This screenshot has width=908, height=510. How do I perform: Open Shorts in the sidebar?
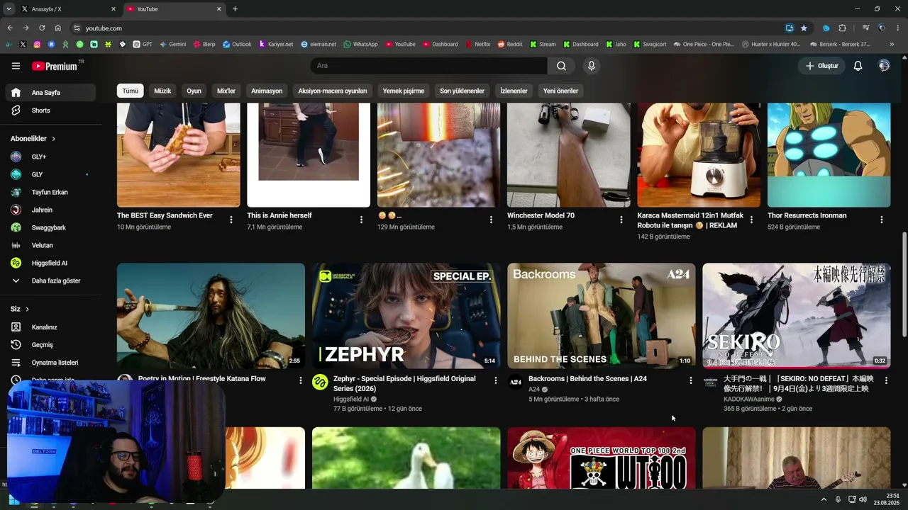50,110
